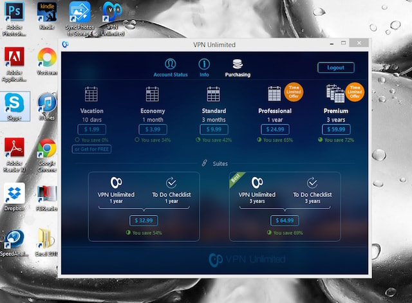Screen dimensions: 412x303
Task: Open the Dropbox desktop shortcut
Action: [14, 197]
